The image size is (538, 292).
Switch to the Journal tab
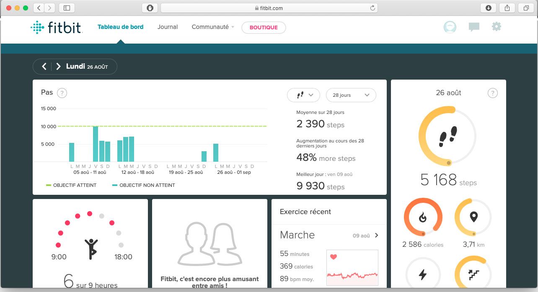(168, 27)
